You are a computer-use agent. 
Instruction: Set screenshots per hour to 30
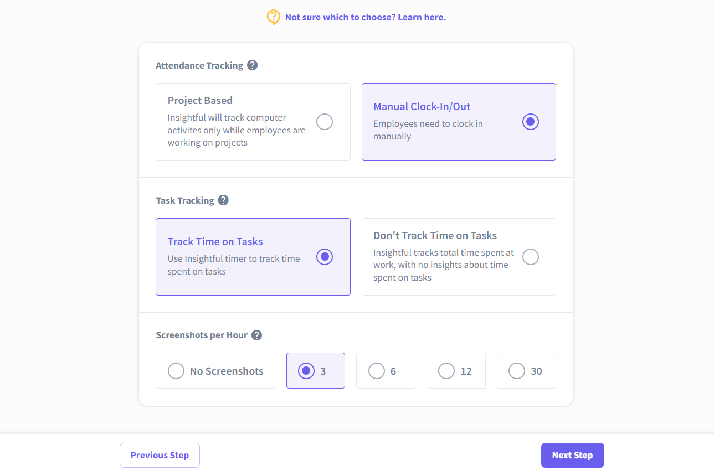(x=517, y=371)
